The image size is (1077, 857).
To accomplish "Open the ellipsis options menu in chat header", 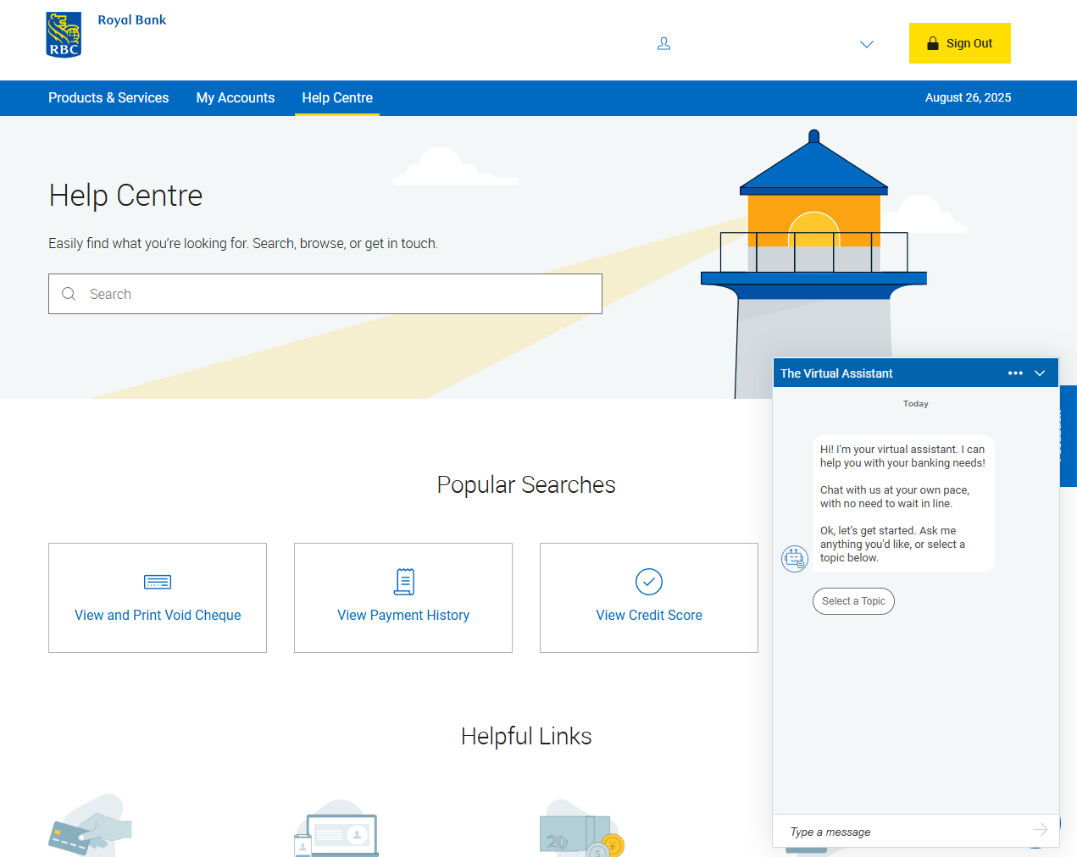I will tap(1015, 373).
